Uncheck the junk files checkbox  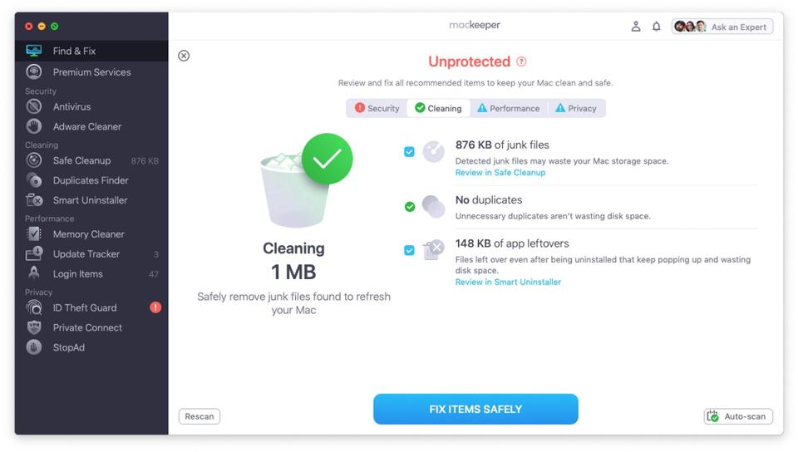point(409,152)
